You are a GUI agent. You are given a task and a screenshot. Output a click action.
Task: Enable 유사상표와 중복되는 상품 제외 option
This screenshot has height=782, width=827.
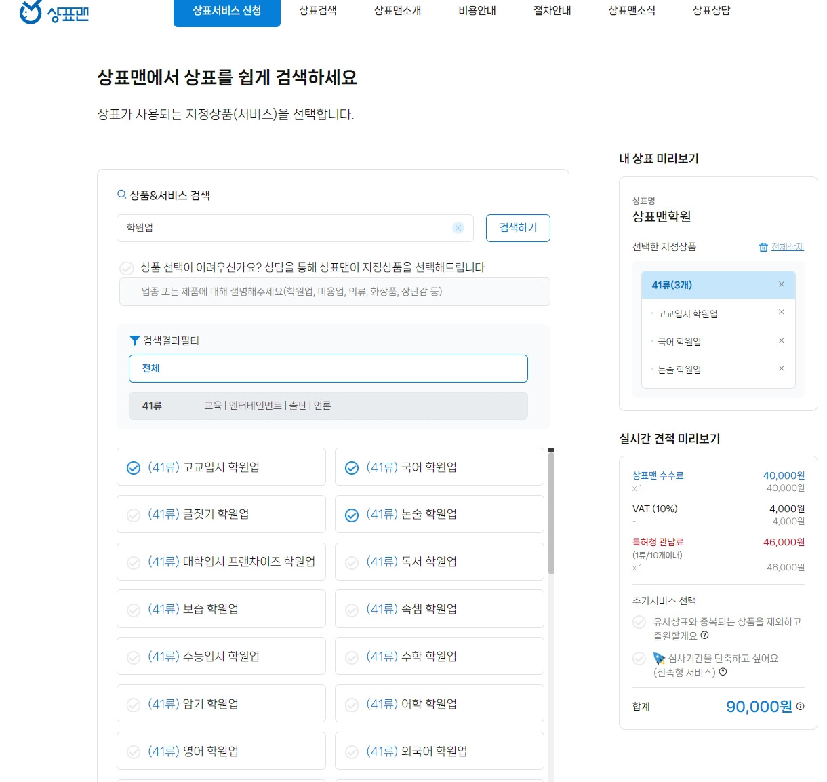(x=639, y=622)
